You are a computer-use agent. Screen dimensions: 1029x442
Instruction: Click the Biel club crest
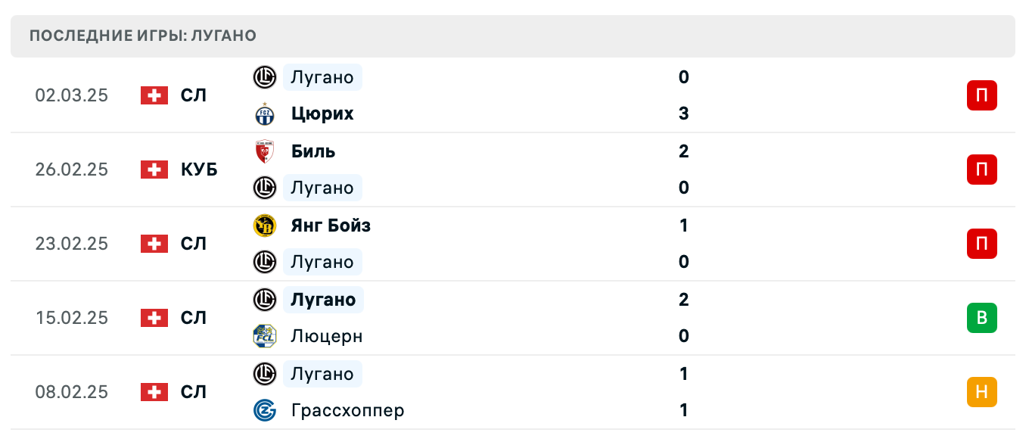(264, 151)
